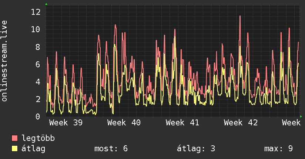305x159 pixels.
Task: Click the yellow átlag legend swatch
Action: click(14, 149)
